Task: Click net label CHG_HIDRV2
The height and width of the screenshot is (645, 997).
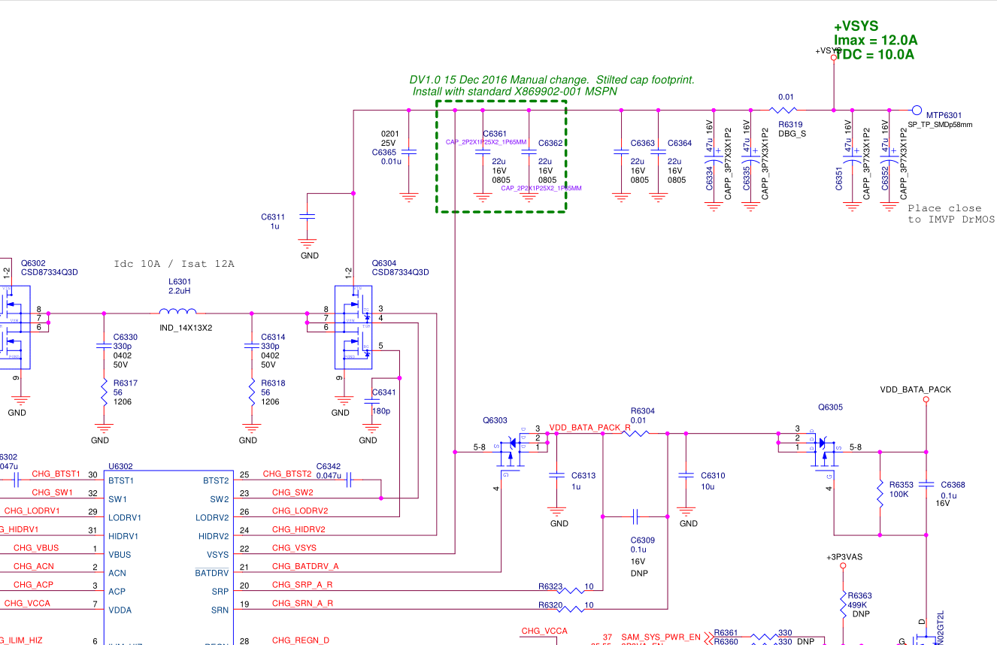Action: tap(298, 530)
